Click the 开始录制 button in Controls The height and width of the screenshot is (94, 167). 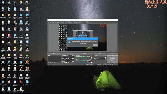coord(112,57)
